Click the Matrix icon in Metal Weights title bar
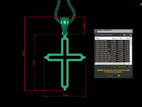This screenshot has width=142, height=107. coord(96,31)
